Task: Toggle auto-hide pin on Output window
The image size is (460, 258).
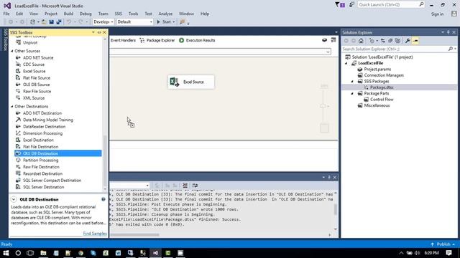Action: click(x=329, y=177)
